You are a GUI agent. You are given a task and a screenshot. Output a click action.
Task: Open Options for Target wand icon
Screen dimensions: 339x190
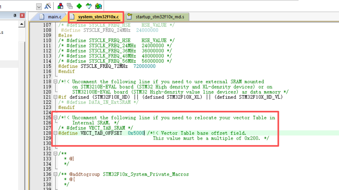click(48, 6)
